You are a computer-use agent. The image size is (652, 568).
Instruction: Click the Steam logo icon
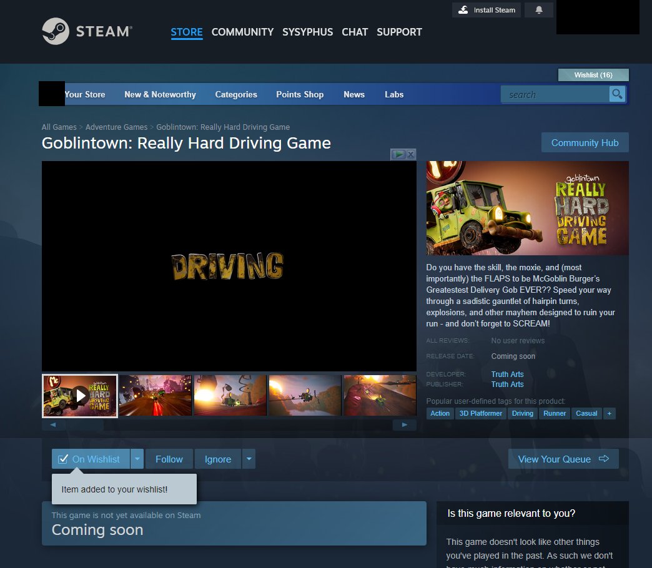(56, 31)
